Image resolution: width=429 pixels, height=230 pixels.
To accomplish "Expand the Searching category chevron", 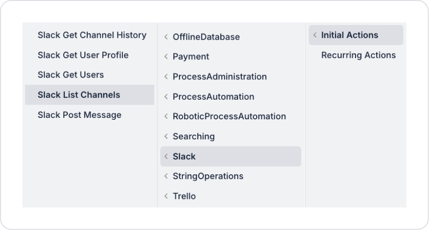I will click(x=166, y=137).
